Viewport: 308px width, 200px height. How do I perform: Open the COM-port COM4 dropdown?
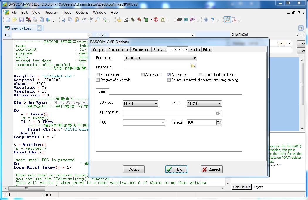click(x=141, y=104)
